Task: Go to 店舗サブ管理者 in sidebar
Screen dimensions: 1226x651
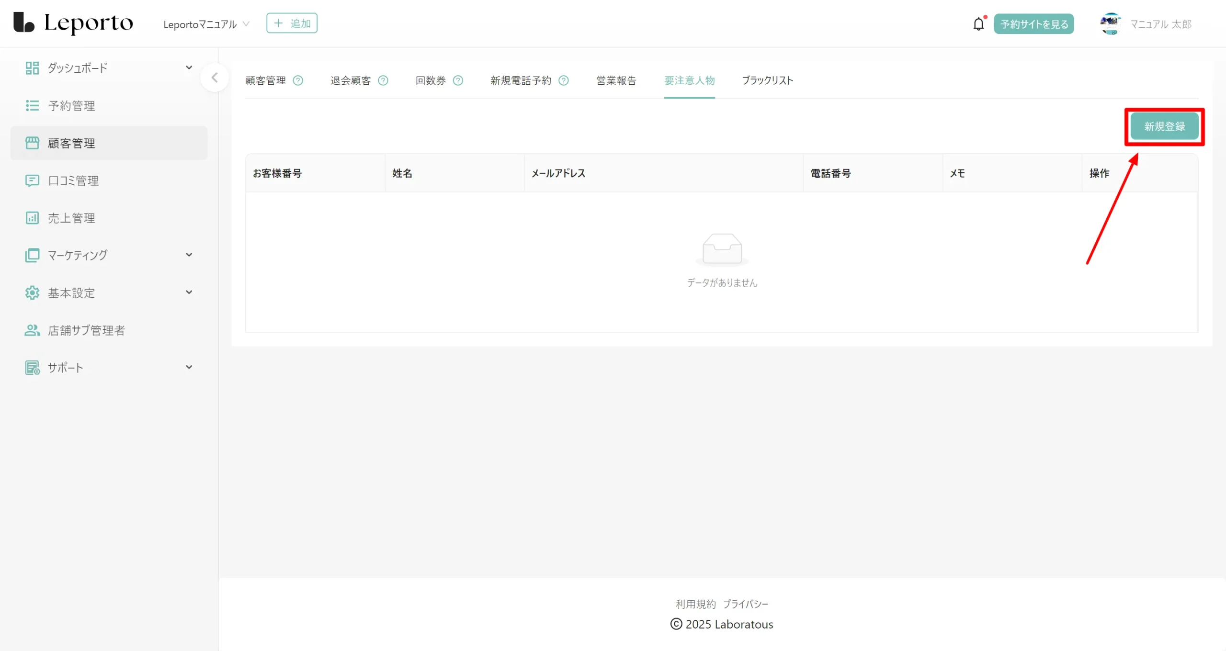Action: pos(109,330)
